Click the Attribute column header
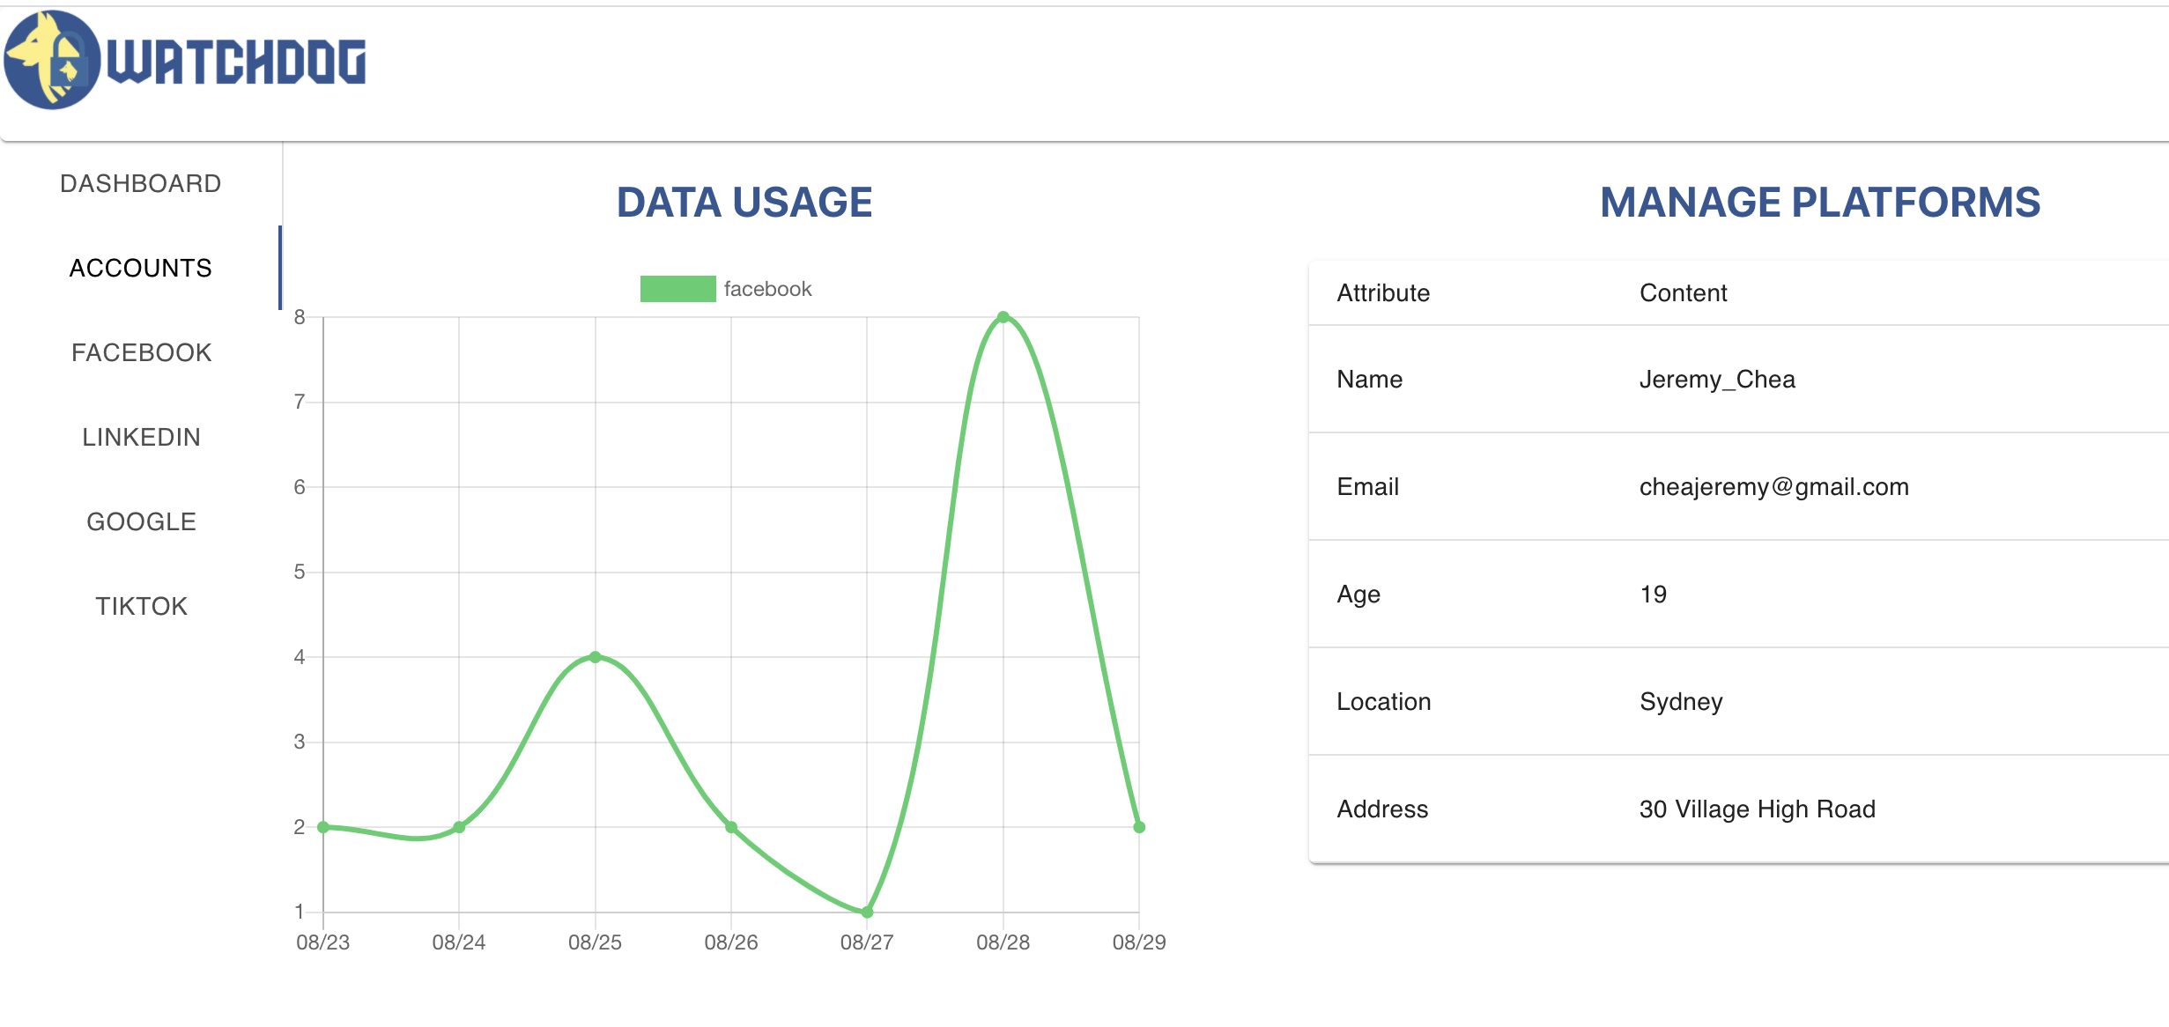The width and height of the screenshot is (2169, 1027). point(1383,293)
